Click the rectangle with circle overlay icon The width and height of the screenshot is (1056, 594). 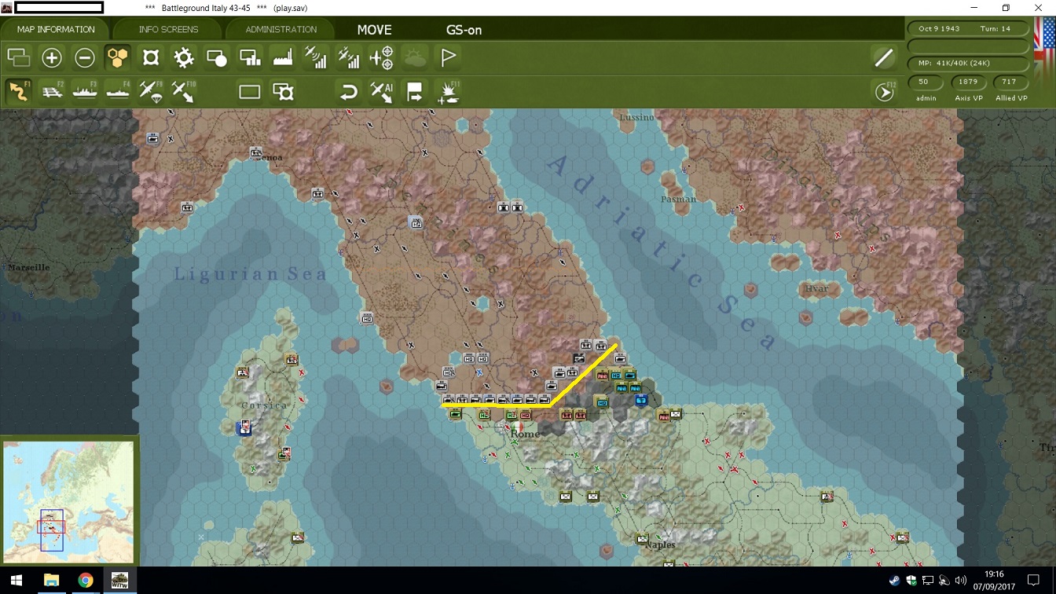point(217,57)
